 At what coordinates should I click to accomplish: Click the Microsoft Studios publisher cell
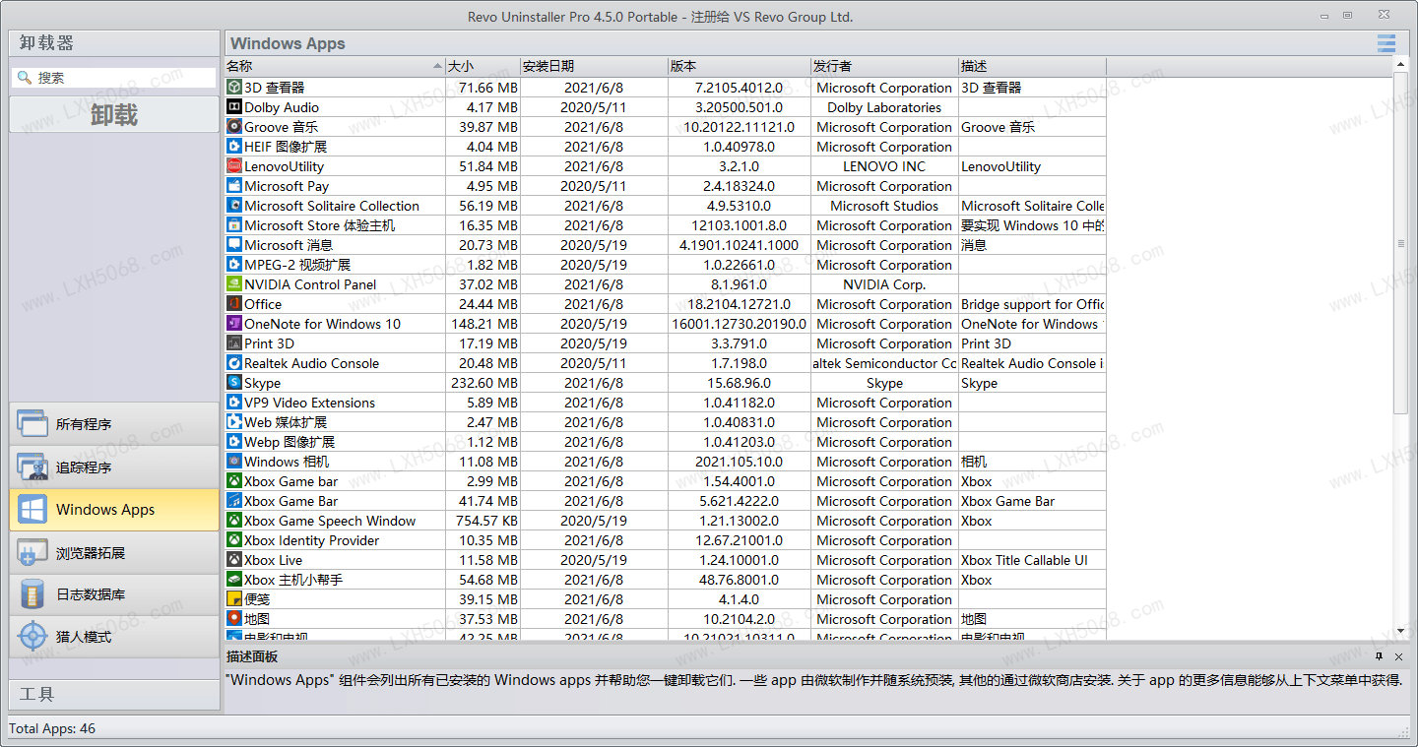tap(884, 206)
